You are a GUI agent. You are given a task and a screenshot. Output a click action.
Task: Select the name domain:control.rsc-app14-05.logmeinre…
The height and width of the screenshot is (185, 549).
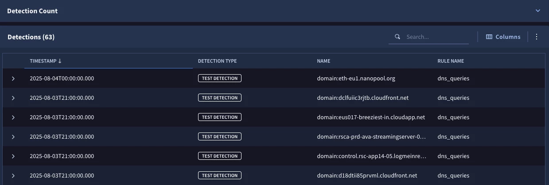(x=371, y=156)
